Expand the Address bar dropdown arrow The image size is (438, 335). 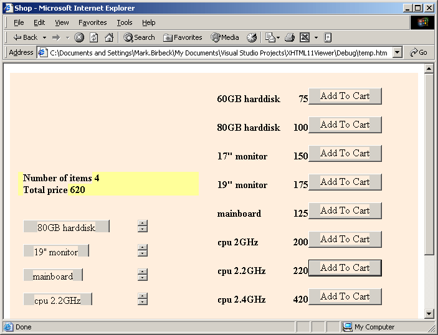tap(398, 53)
